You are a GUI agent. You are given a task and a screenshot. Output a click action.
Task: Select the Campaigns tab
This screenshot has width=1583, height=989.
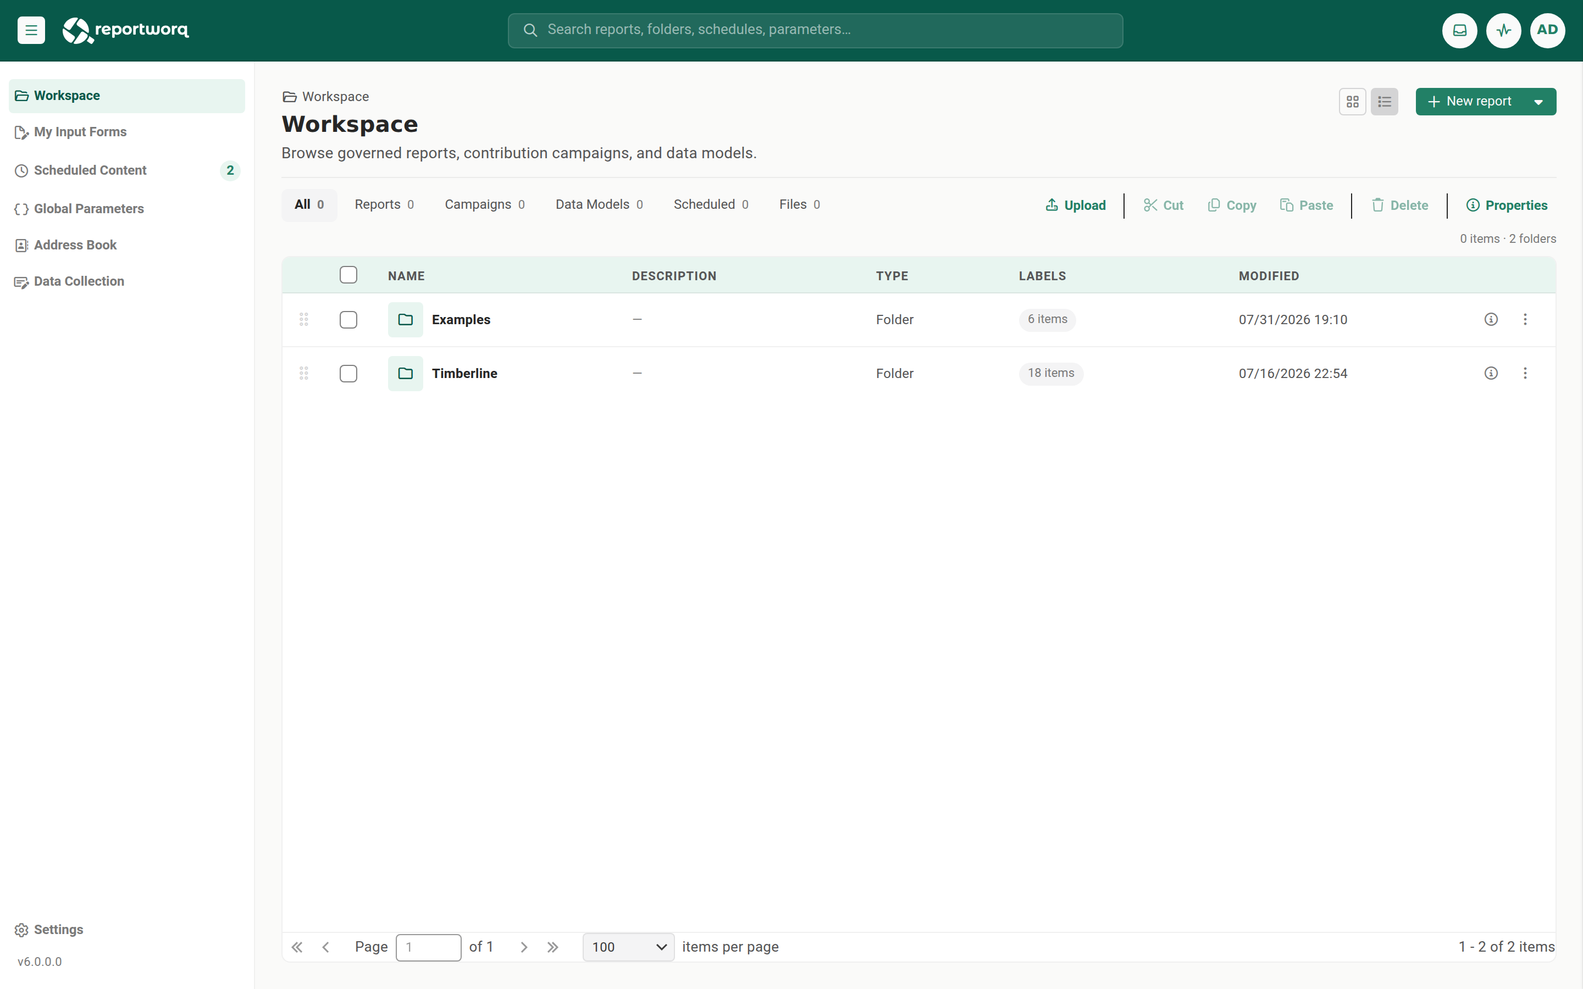point(485,205)
